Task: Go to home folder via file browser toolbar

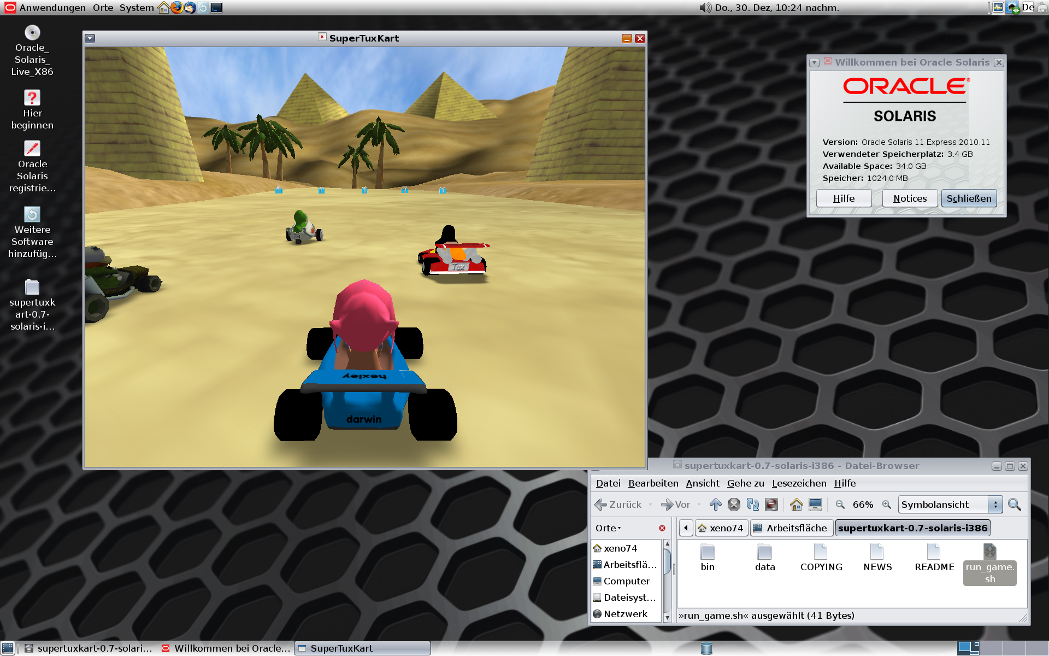Action: 796,505
